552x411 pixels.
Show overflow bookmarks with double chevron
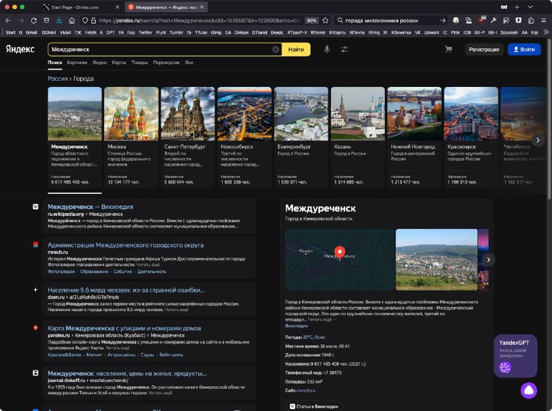tap(546, 32)
